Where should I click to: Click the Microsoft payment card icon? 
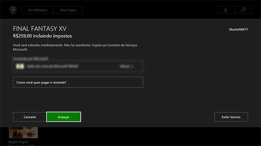(20, 66)
